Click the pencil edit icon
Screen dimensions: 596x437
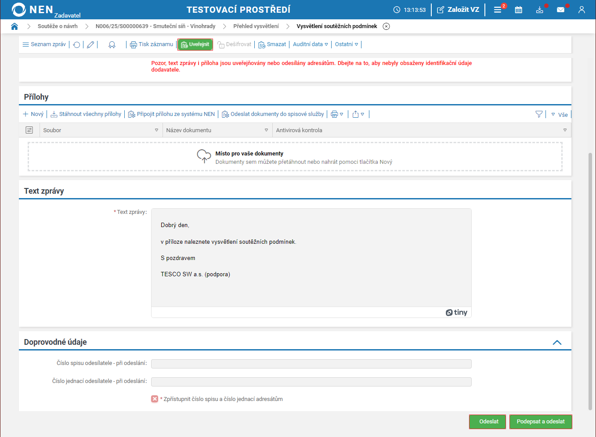point(90,44)
